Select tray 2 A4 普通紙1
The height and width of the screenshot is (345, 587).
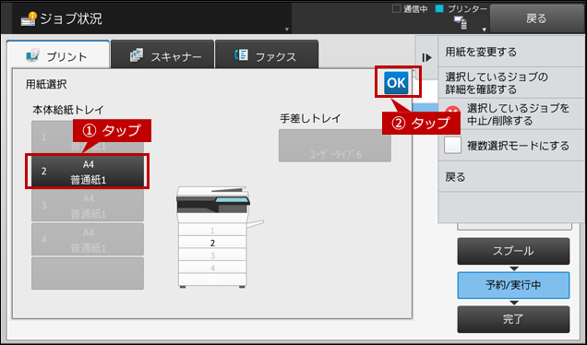pyautogui.click(x=88, y=172)
